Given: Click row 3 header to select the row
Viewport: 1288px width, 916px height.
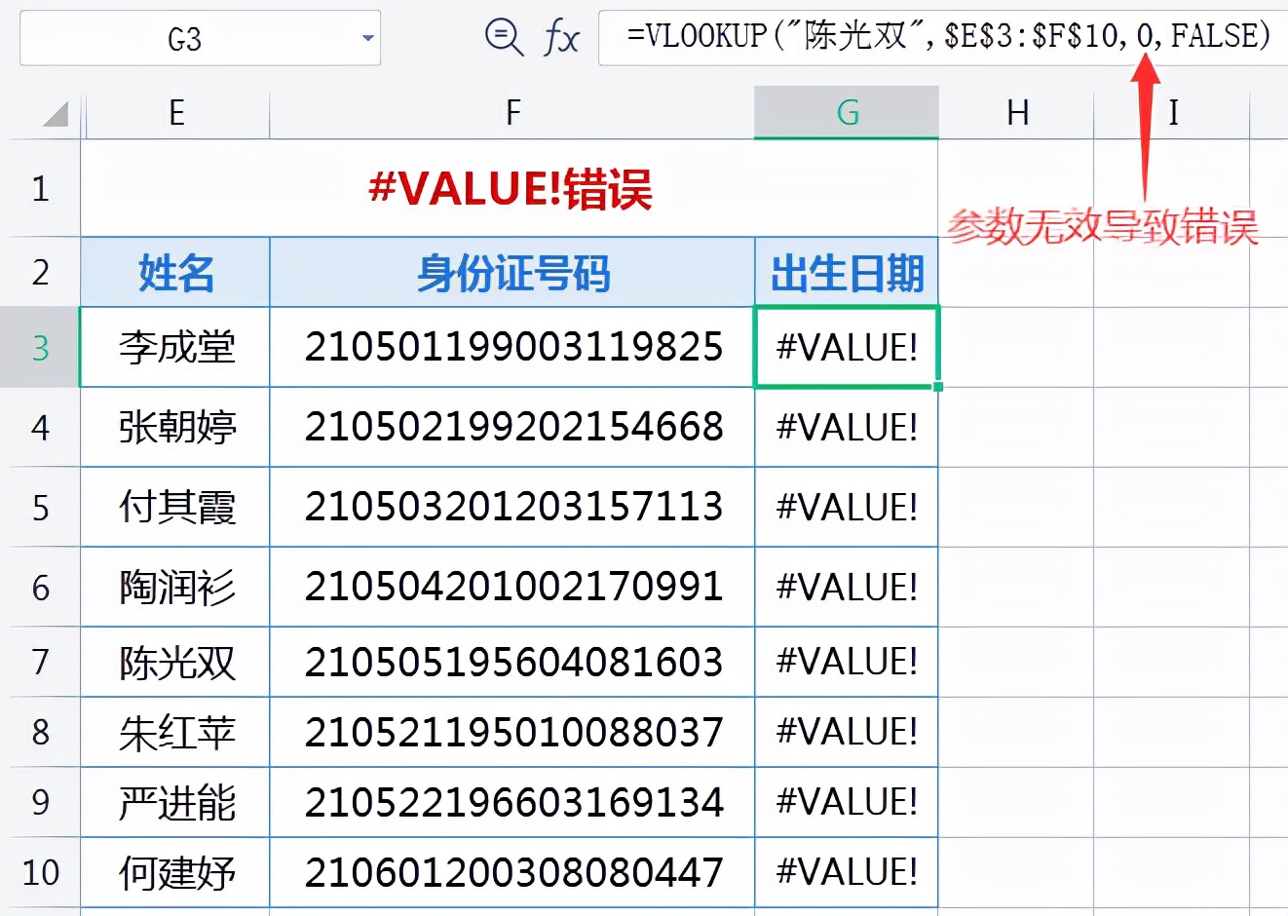Looking at the screenshot, I should pyautogui.click(x=41, y=348).
